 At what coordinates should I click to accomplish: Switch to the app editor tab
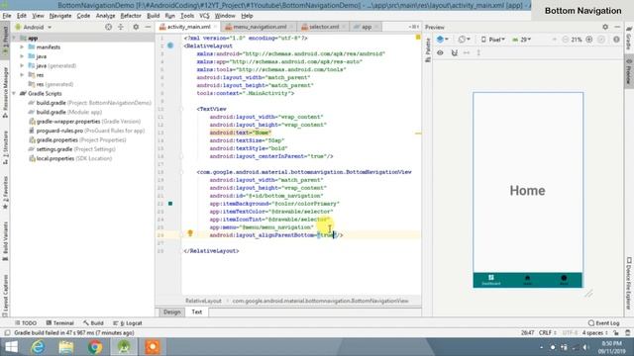point(366,27)
